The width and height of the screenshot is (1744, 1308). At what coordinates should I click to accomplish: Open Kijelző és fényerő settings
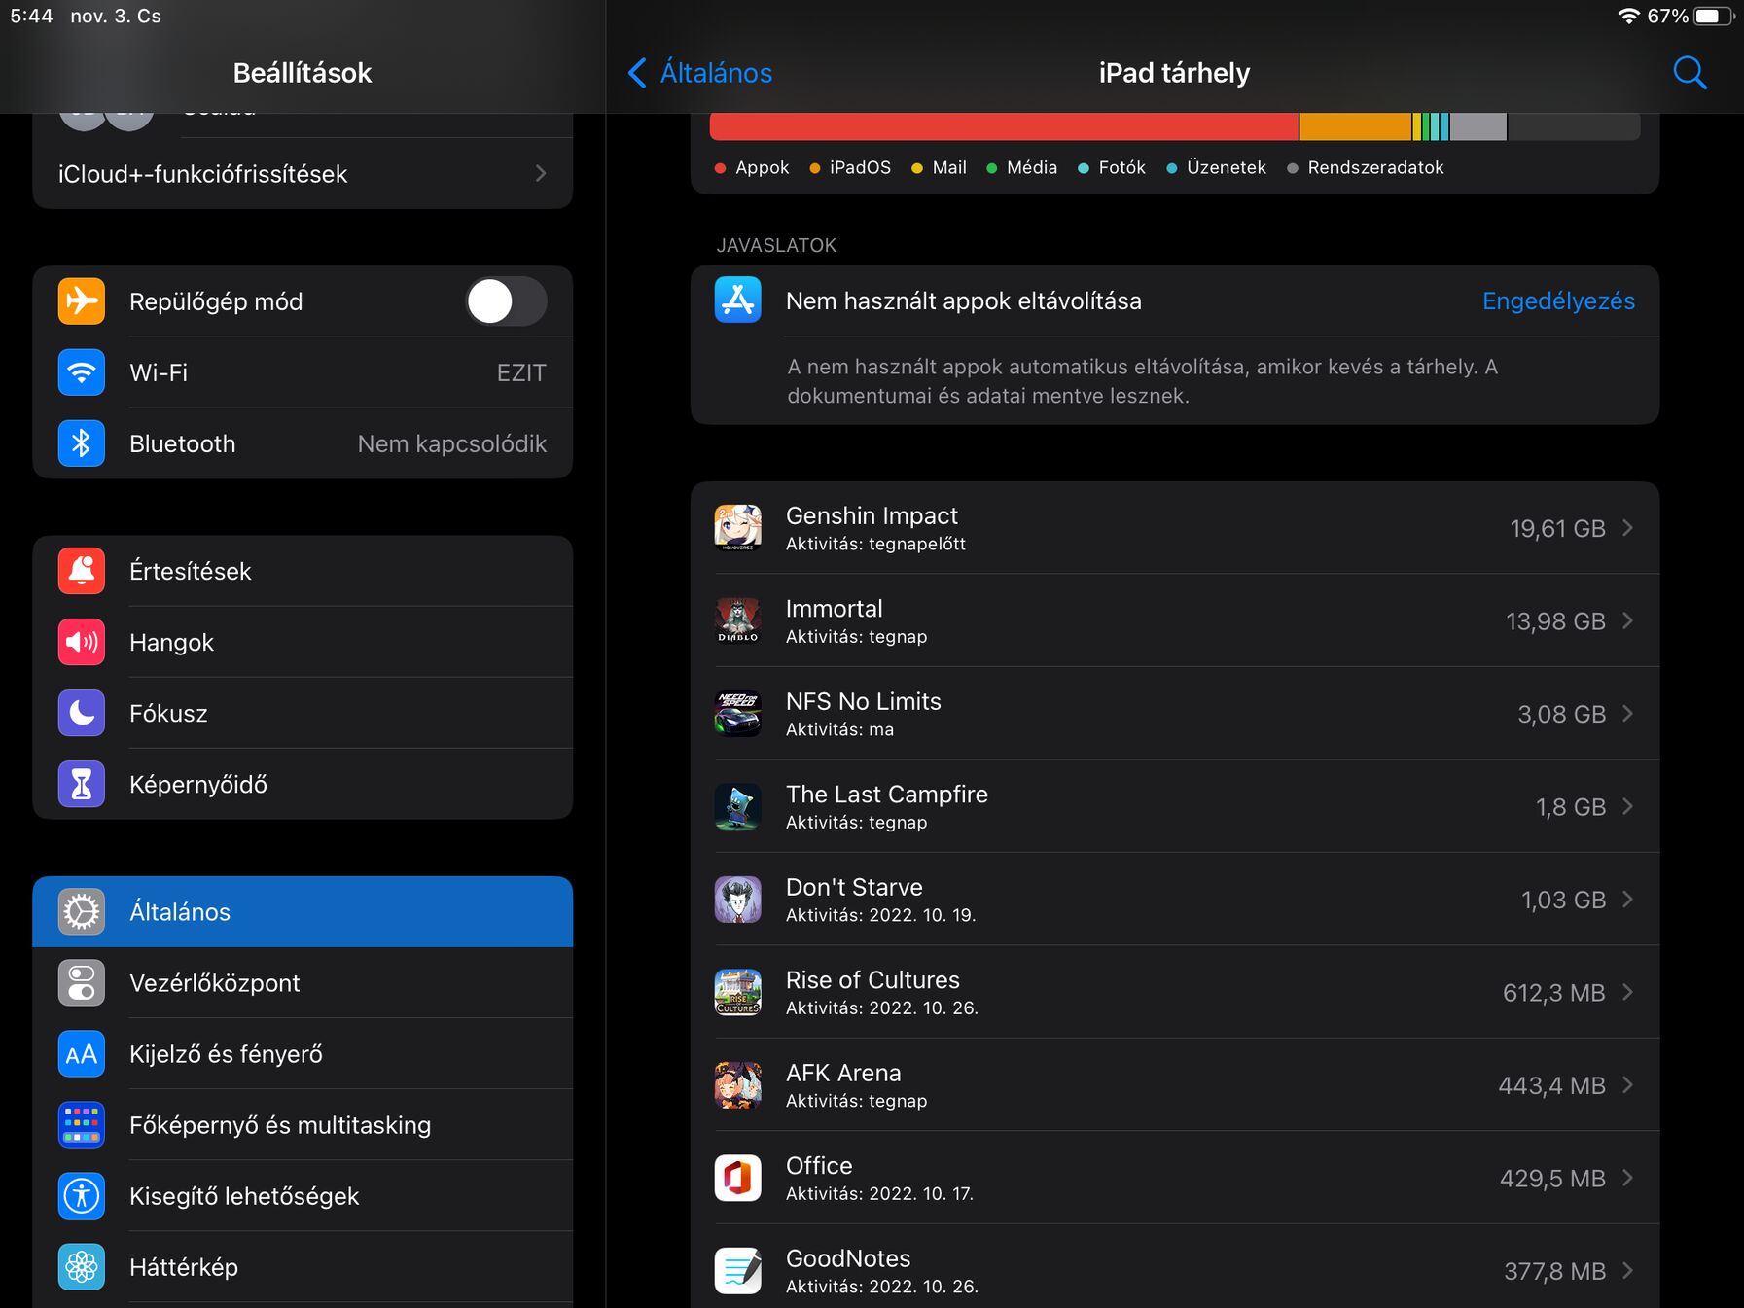303,1054
